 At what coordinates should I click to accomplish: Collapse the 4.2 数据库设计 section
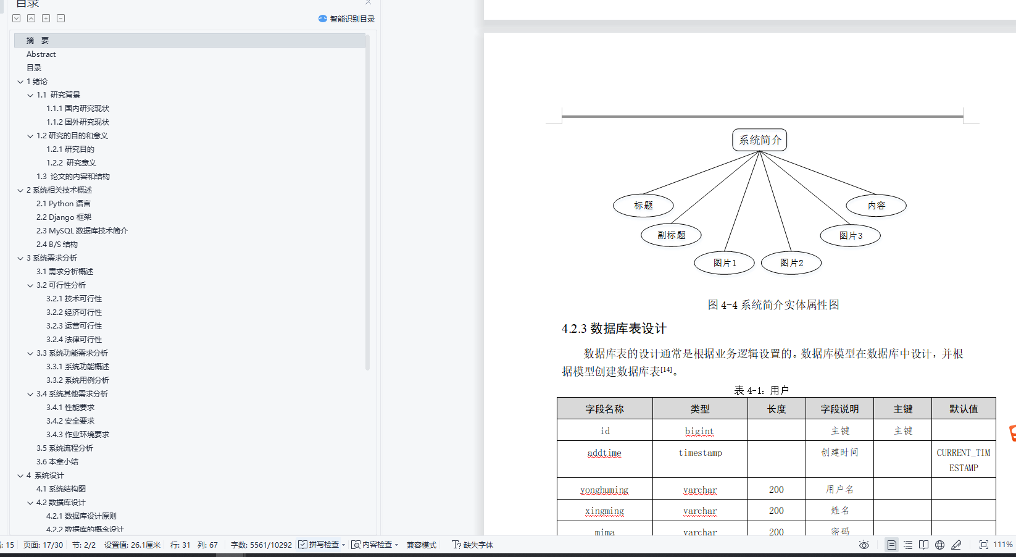coord(30,503)
